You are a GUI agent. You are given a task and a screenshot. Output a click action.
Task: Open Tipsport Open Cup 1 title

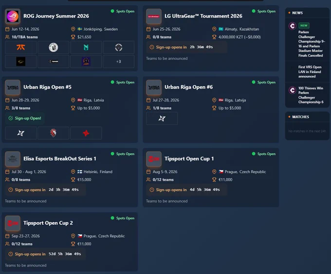pyautogui.click(x=189, y=158)
